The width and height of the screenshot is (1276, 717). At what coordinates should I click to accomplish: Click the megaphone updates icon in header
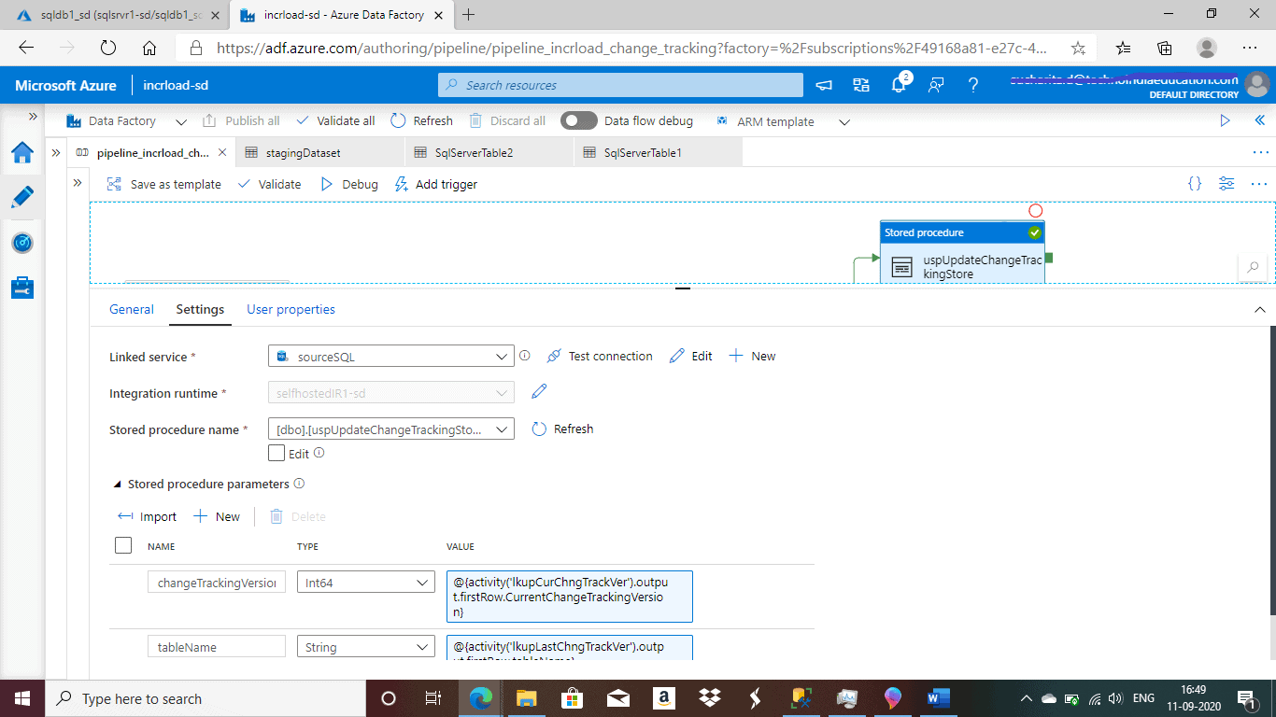(x=824, y=85)
